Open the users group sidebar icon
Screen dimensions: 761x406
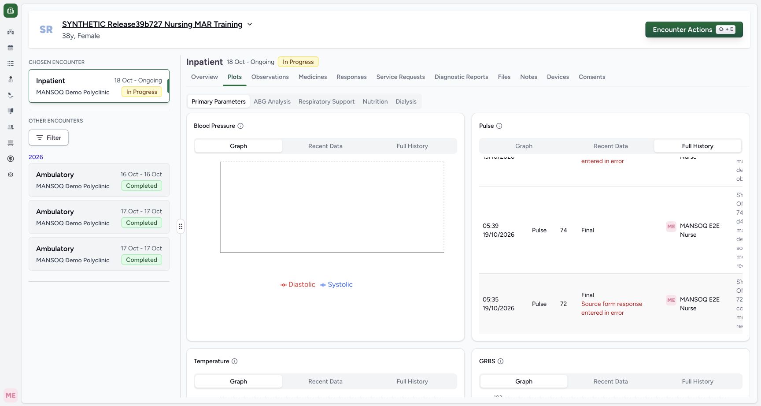point(11,127)
